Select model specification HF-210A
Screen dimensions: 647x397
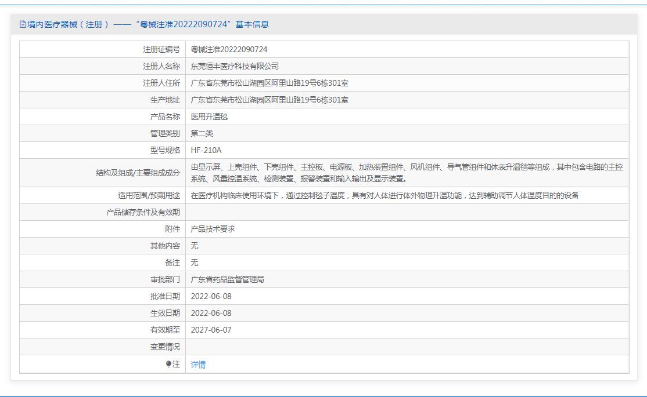(206, 150)
